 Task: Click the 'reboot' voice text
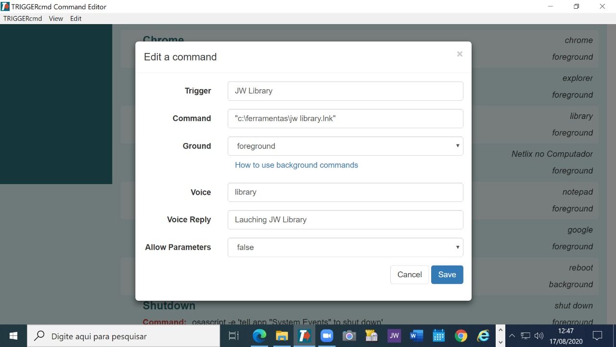coord(581,267)
